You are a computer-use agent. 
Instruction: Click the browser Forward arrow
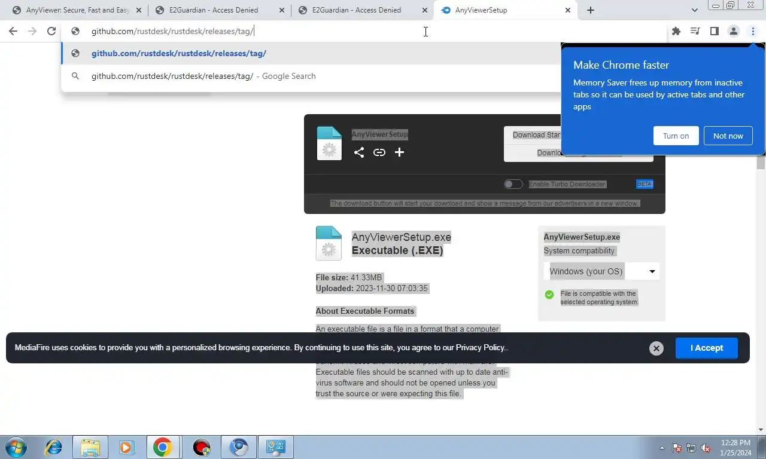[32, 31]
